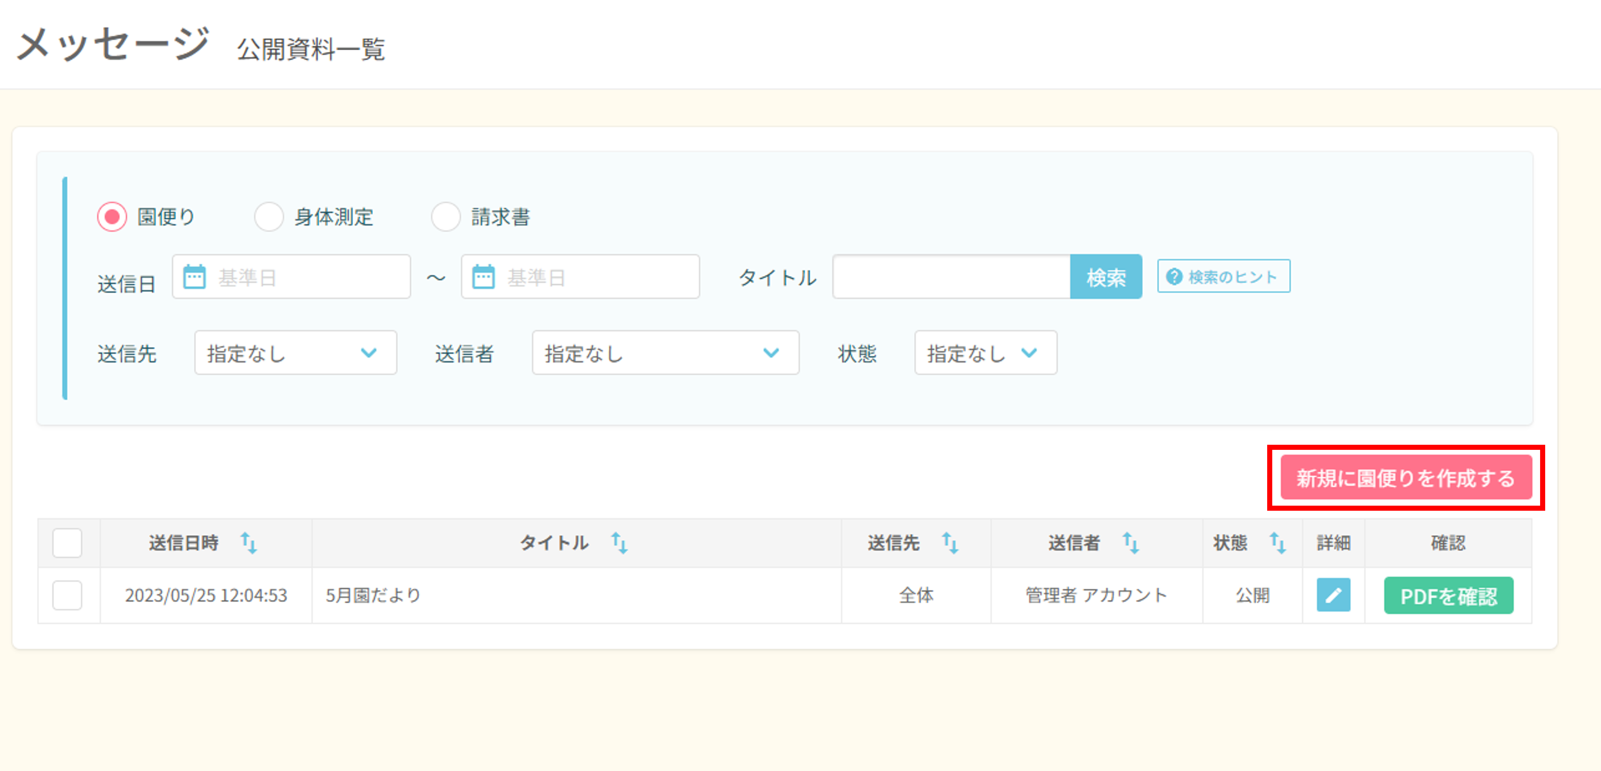Image resolution: width=1601 pixels, height=771 pixels.
Task: Click the 公開資料一覧 page subtitle
Action: [311, 49]
